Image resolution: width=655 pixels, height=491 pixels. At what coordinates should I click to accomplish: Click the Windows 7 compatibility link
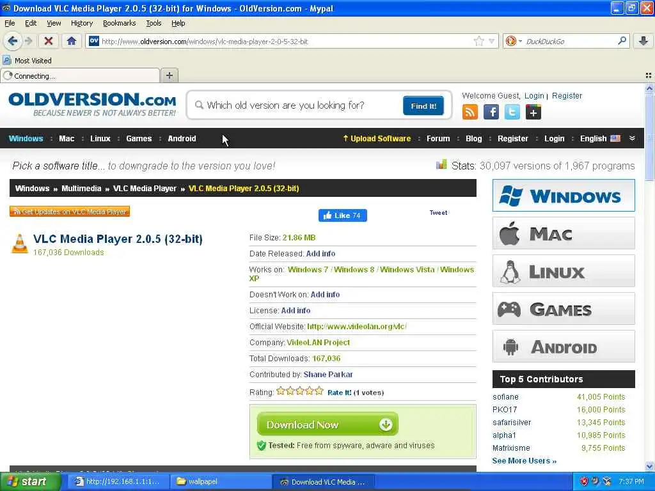[308, 269]
